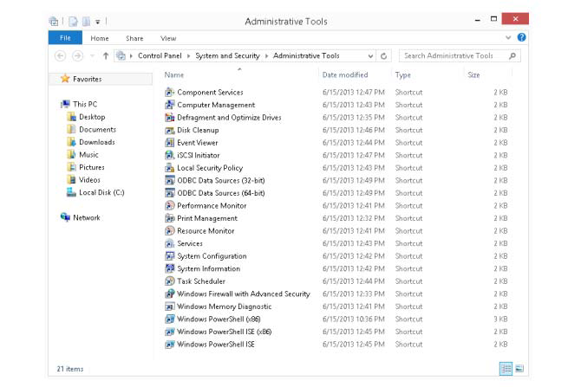This screenshot has height=387, width=581.
Task: Click New folder icon in title bar toolbar
Action: (x=86, y=22)
